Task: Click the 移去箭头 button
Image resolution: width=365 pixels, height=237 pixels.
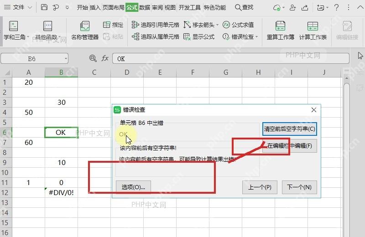Action: (199, 25)
